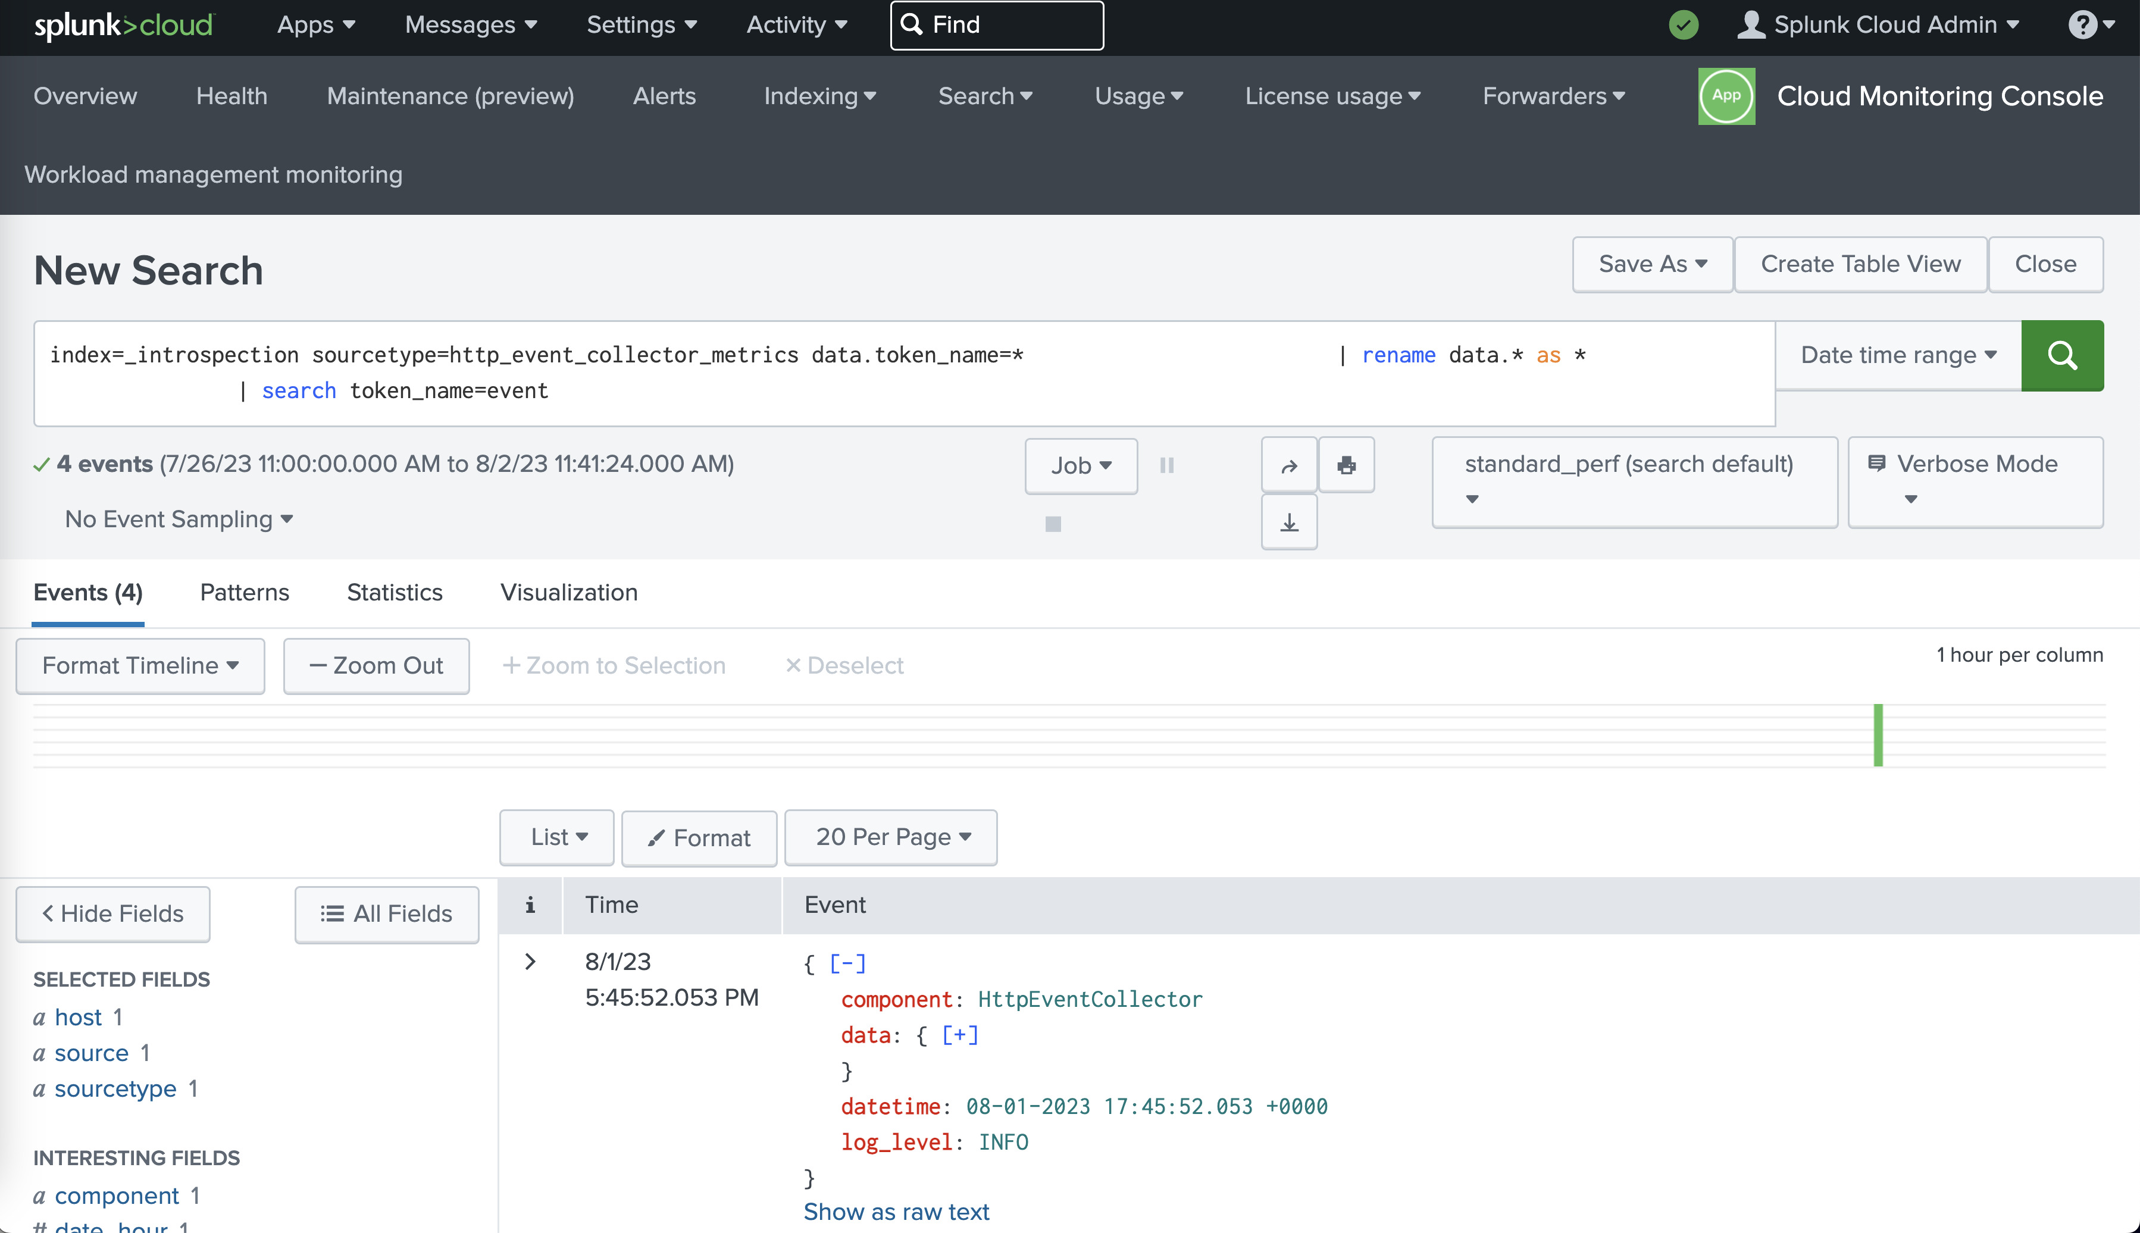Click the Close button

coord(2045,264)
